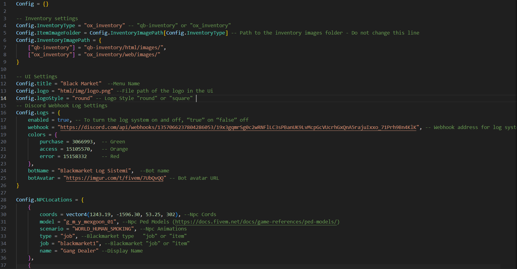Viewport: 517px width, 269px height.
Task: Click the botAvatar key
Action: [41, 178]
